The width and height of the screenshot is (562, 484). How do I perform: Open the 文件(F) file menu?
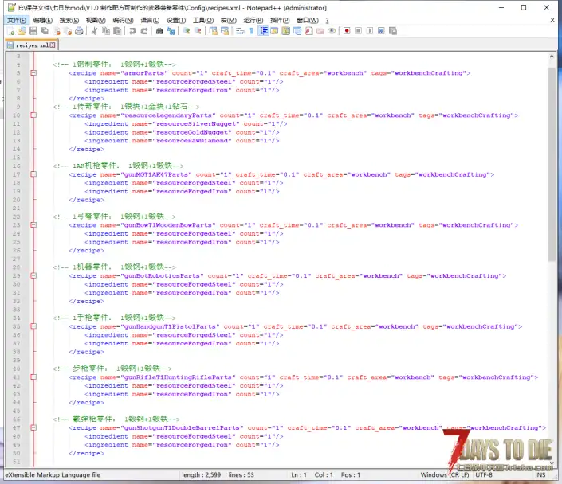[x=17, y=21]
